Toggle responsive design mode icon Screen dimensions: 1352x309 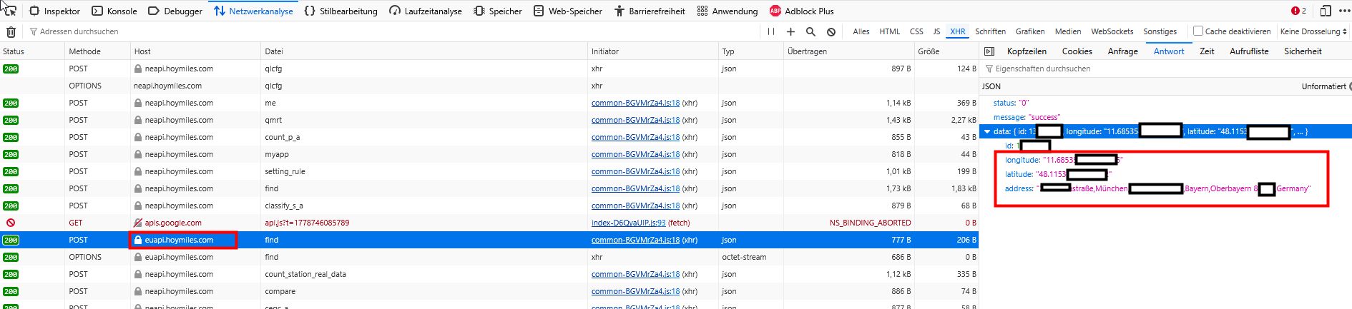[x=1326, y=11]
